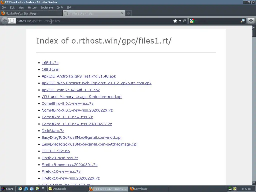256x192 pixels.
Task: Click the search magnifier icon
Action: 242,21
